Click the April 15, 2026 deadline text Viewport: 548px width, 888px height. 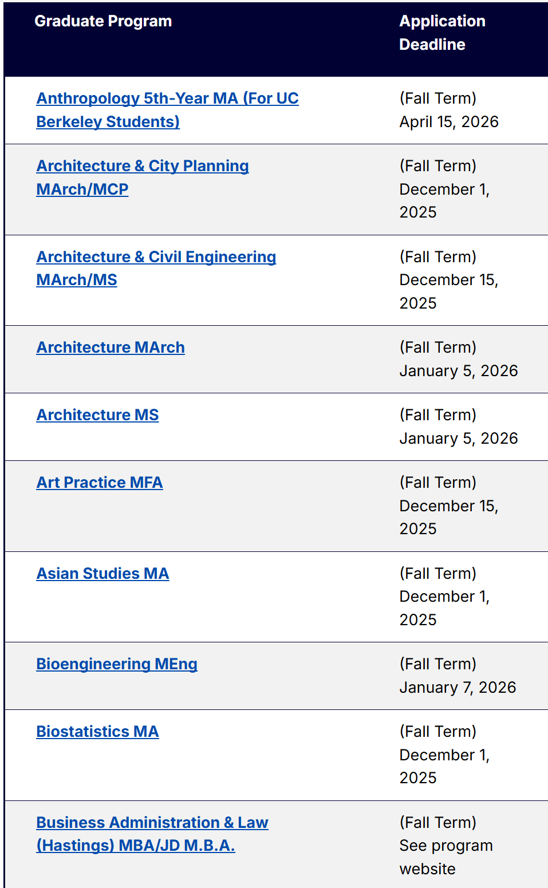coord(449,122)
